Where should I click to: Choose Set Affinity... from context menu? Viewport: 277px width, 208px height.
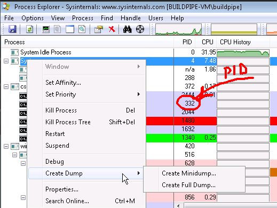pos(86,83)
